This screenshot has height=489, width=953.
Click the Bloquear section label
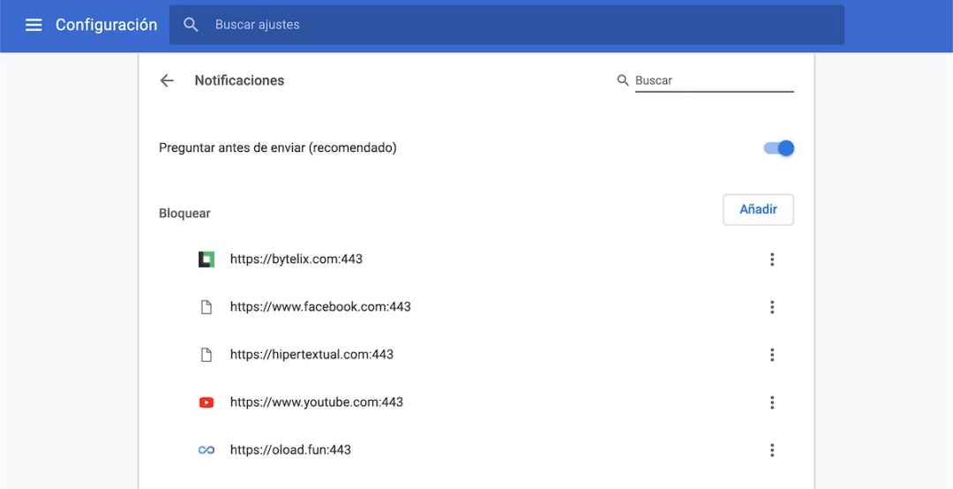point(184,214)
